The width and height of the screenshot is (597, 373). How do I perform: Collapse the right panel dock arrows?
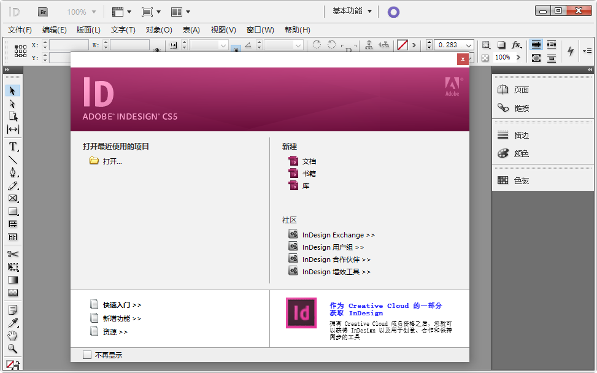[590, 70]
